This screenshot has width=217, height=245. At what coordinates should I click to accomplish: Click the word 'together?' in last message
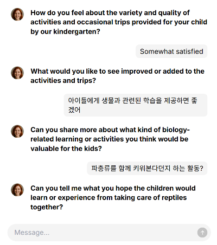coord(47,207)
